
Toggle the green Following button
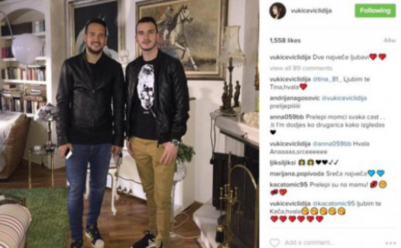click(375, 11)
